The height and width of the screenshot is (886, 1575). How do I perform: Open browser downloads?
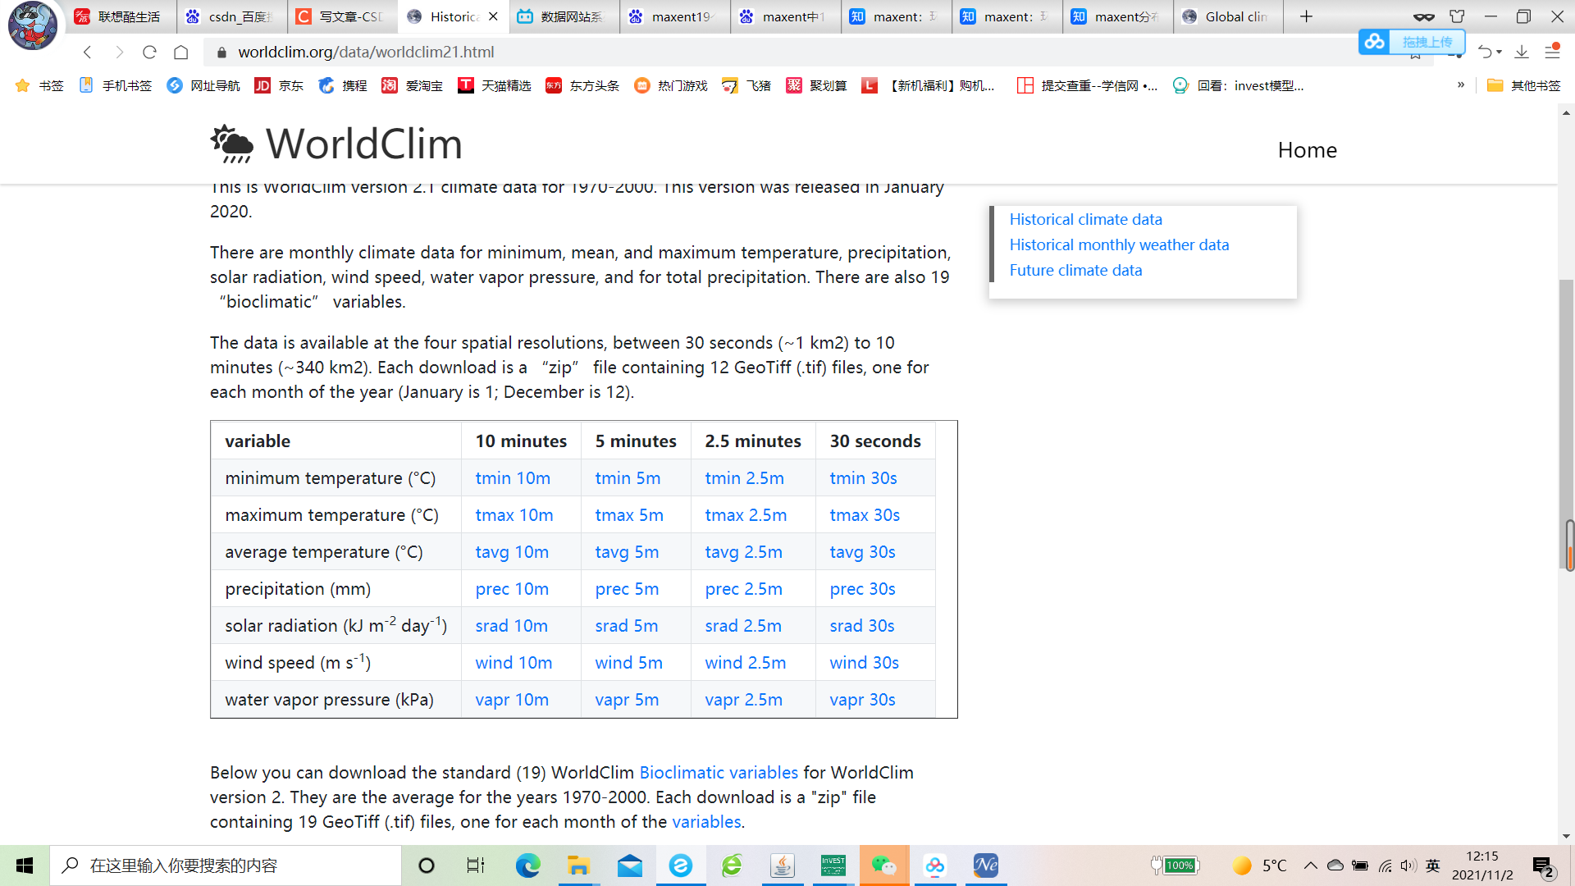tap(1522, 52)
